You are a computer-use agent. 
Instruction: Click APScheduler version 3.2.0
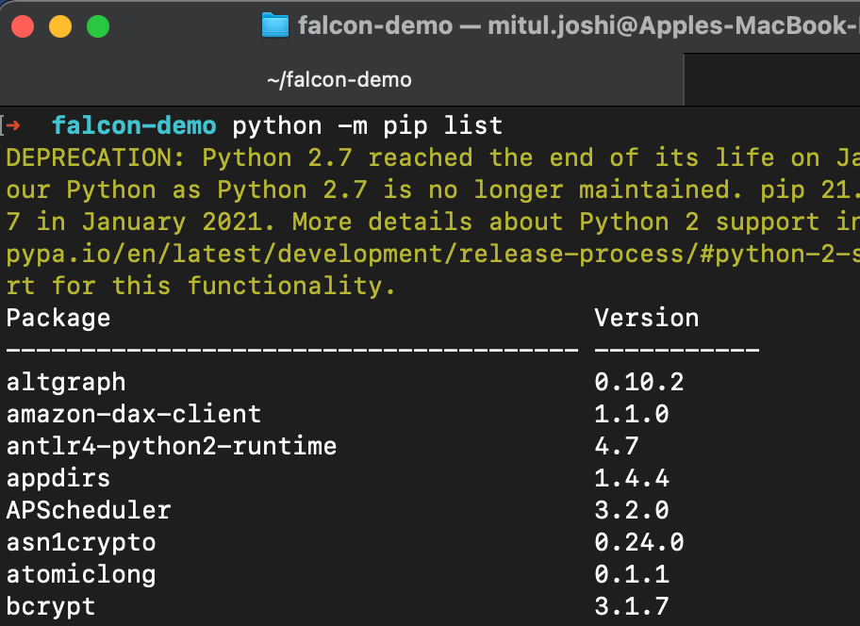632,510
